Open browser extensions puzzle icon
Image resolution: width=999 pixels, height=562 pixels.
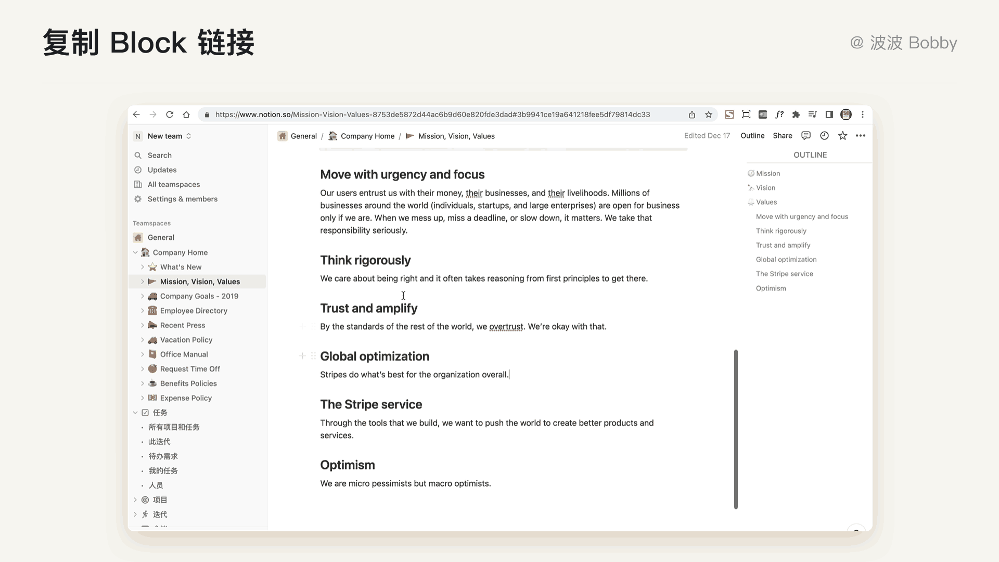796,114
